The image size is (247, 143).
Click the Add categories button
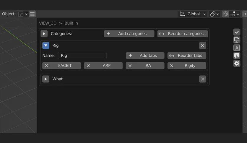coord(129,34)
